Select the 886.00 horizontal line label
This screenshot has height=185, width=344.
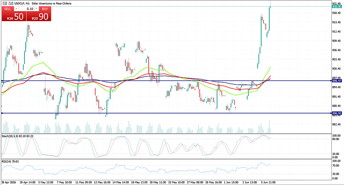coord(337,113)
